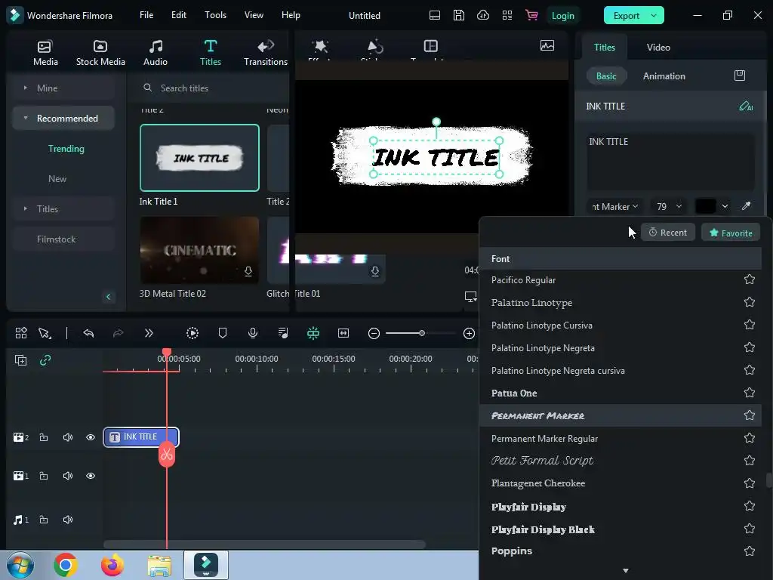This screenshot has height=580, width=773.
Task: Open the Stock Media tab
Action: [100, 53]
